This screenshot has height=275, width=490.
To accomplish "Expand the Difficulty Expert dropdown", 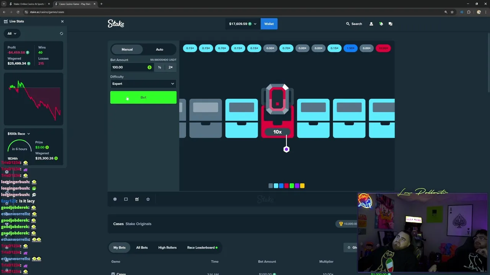I will pos(143,84).
